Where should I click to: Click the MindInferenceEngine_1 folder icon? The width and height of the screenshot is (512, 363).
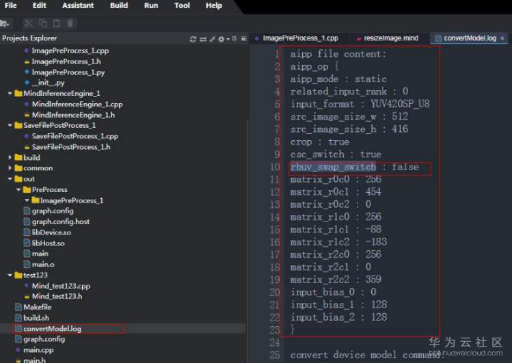tap(18, 94)
